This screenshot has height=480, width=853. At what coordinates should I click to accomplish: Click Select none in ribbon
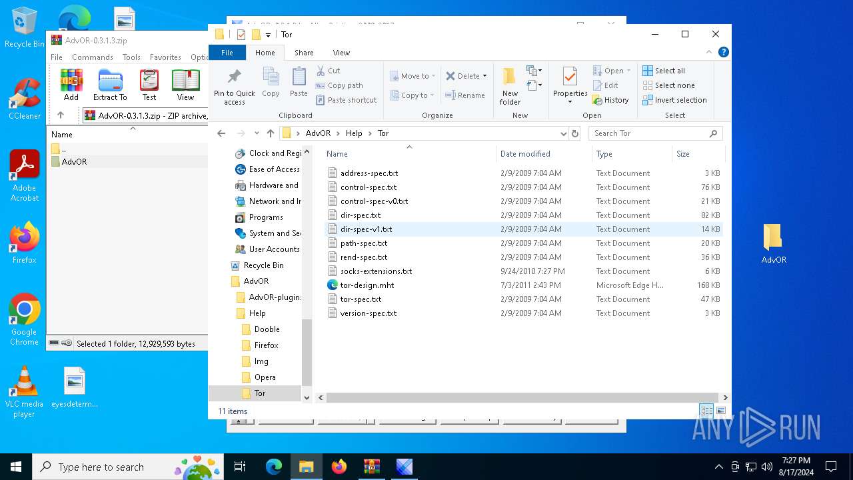[x=668, y=85]
